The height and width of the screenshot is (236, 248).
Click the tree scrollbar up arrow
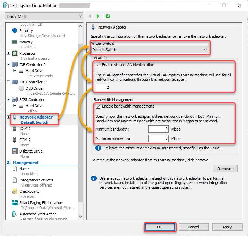click(80, 26)
